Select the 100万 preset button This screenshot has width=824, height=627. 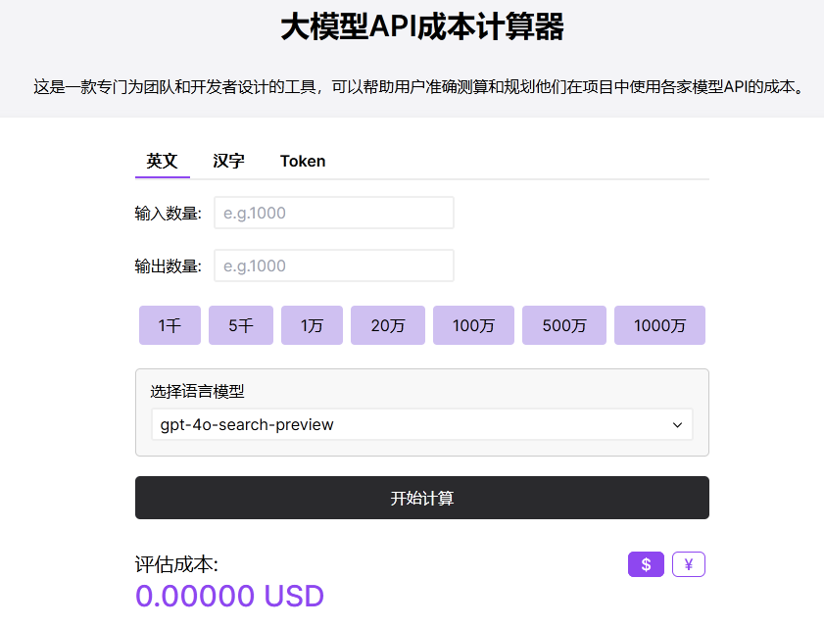pyautogui.click(x=473, y=325)
